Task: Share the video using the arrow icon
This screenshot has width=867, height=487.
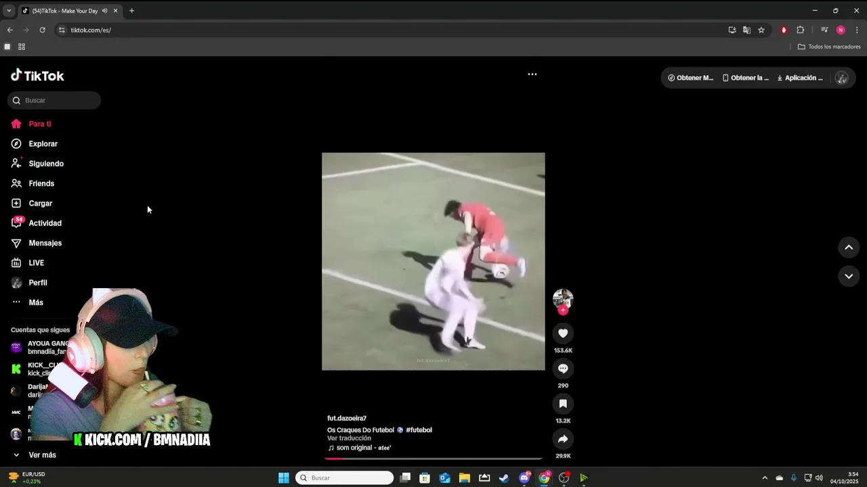Action: pyautogui.click(x=563, y=439)
